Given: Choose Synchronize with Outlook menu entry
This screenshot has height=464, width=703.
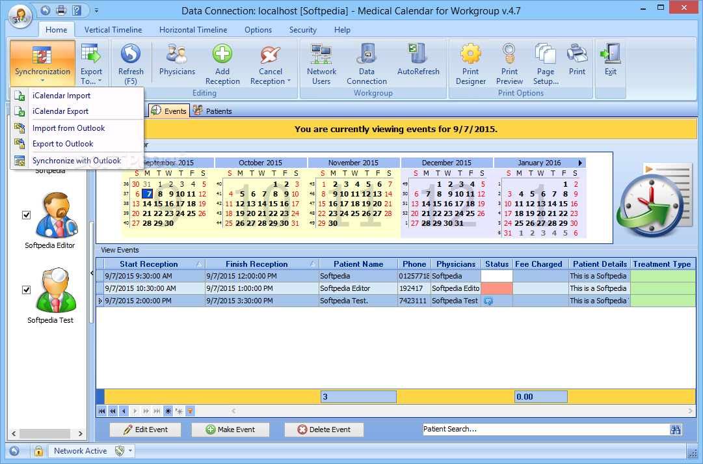Looking at the screenshot, I should pos(76,161).
